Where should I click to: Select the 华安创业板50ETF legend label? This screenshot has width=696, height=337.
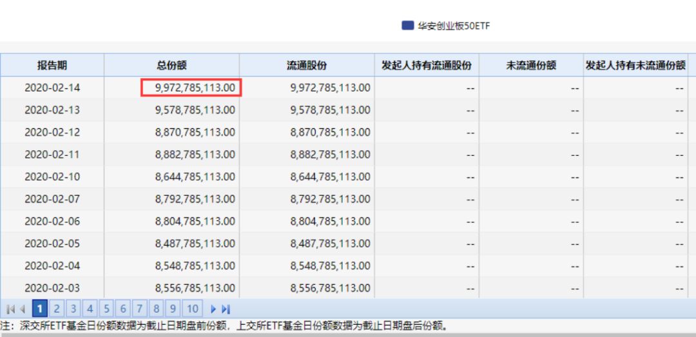[x=453, y=26]
